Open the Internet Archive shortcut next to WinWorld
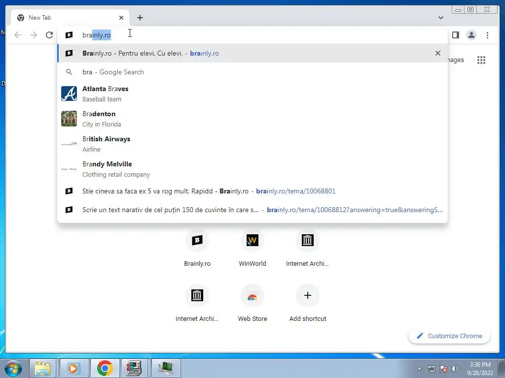 pyautogui.click(x=308, y=249)
